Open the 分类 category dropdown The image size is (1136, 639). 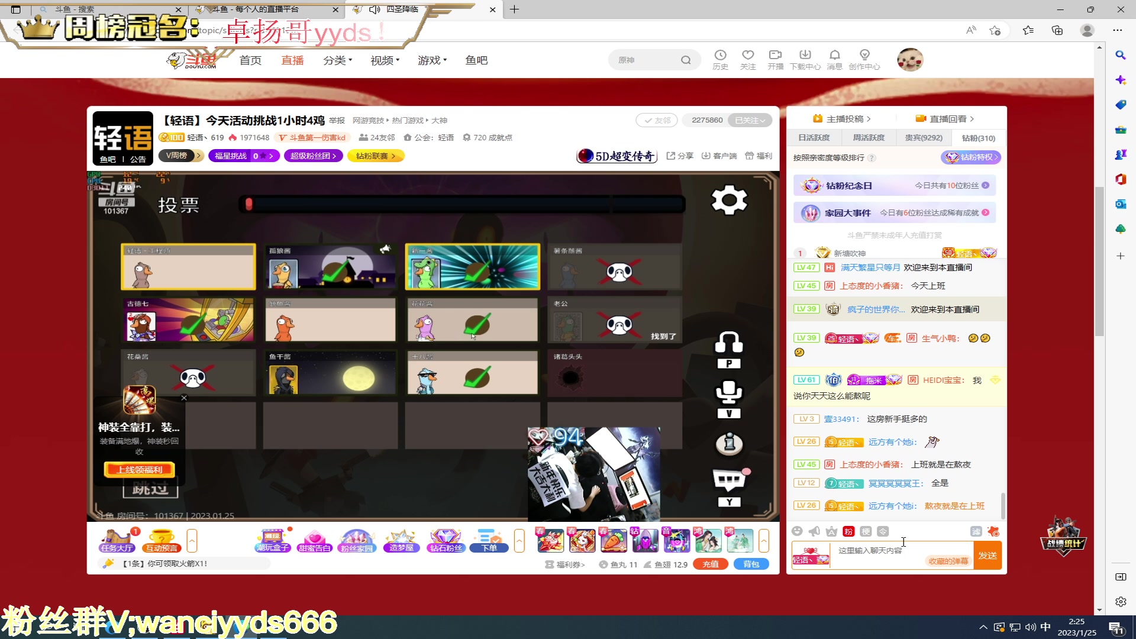(337, 60)
